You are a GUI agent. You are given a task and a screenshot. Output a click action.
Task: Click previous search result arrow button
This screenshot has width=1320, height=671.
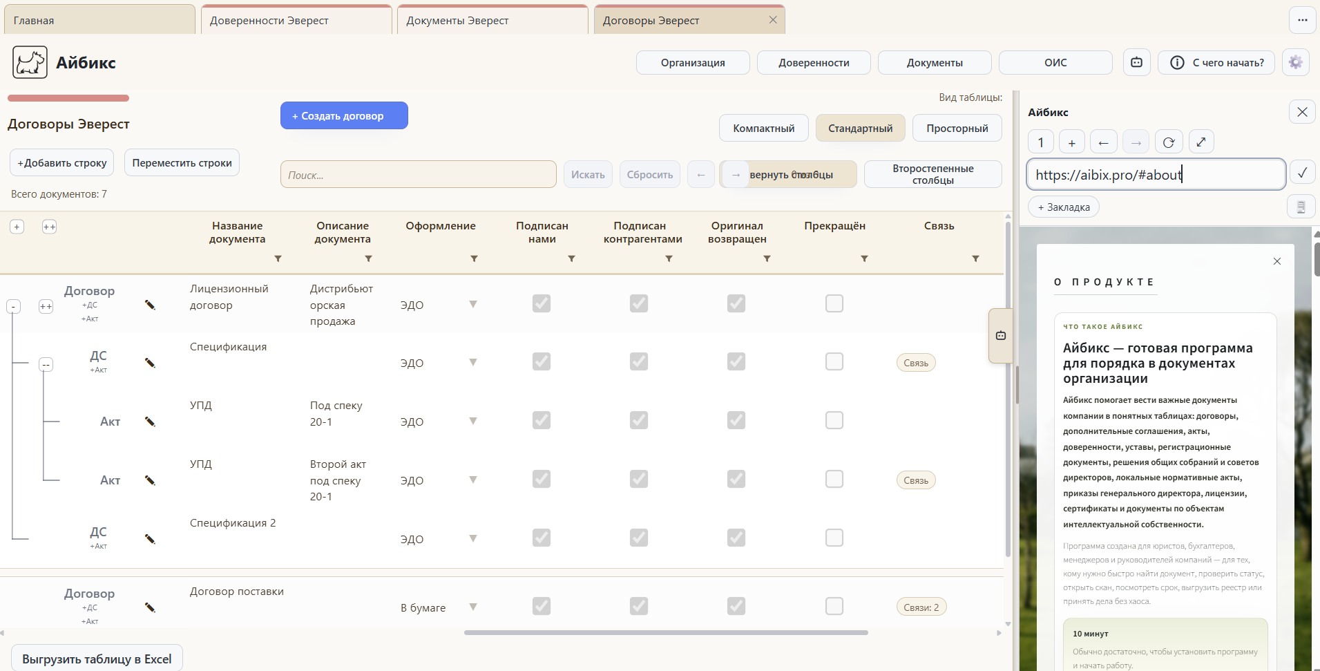coord(701,174)
